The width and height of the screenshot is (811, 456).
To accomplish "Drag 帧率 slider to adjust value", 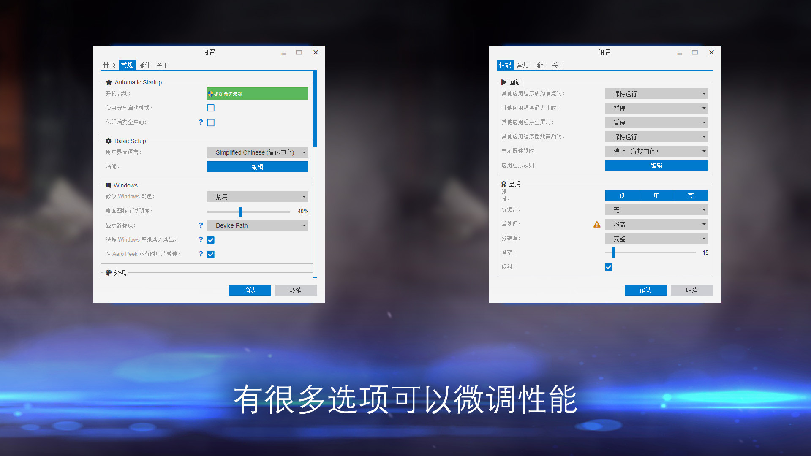I will pyautogui.click(x=613, y=253).
